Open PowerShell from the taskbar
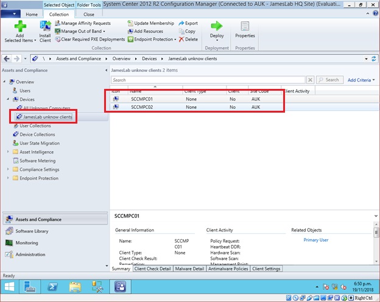Viewport: 380px width, 302px height. 52,287
